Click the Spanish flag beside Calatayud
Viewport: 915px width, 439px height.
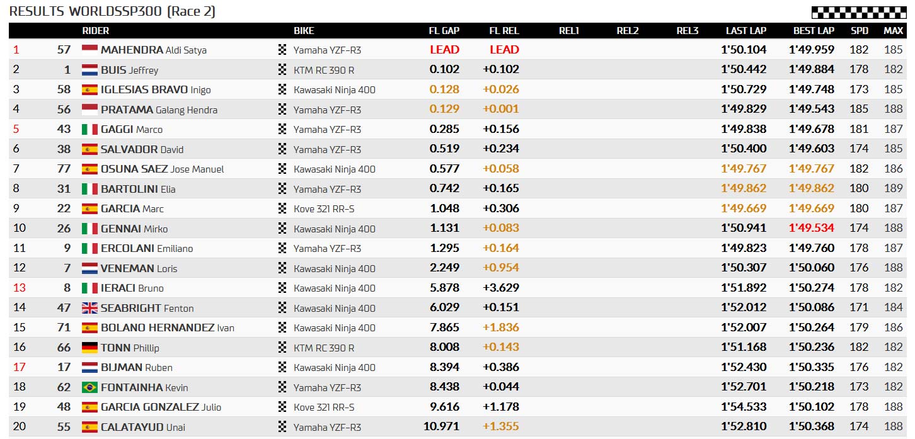pos(89,427)
